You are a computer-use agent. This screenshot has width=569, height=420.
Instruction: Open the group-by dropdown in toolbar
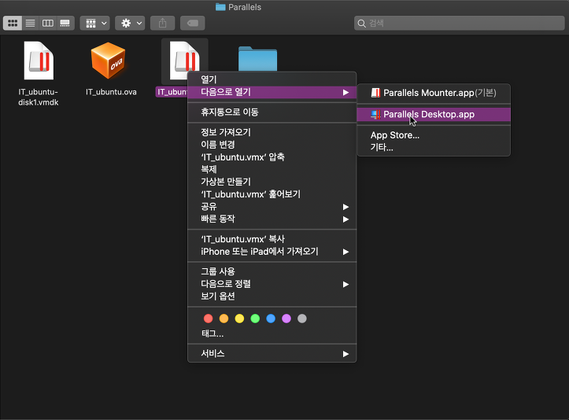click(x=95, y=24)
